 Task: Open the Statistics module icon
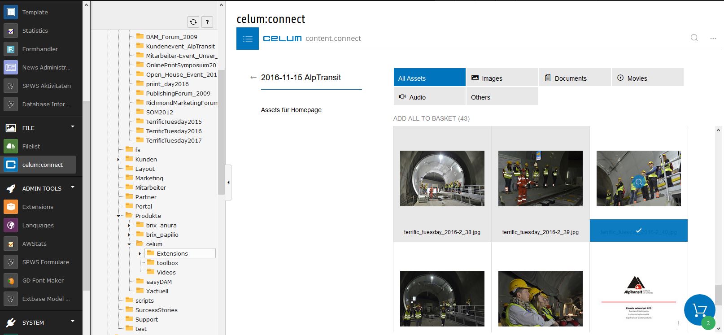pos(11,30)
